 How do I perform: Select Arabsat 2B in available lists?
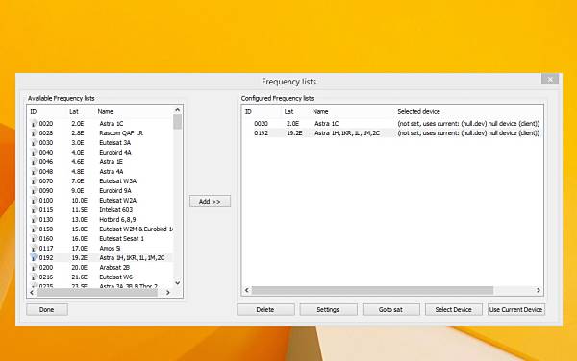tap(100, 267)
